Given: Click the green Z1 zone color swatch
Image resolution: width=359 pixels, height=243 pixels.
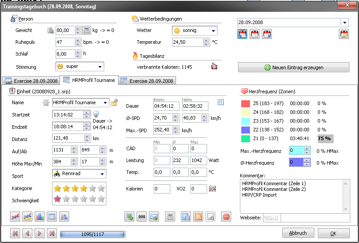Looking at the screenshot, I should (246, 138).
